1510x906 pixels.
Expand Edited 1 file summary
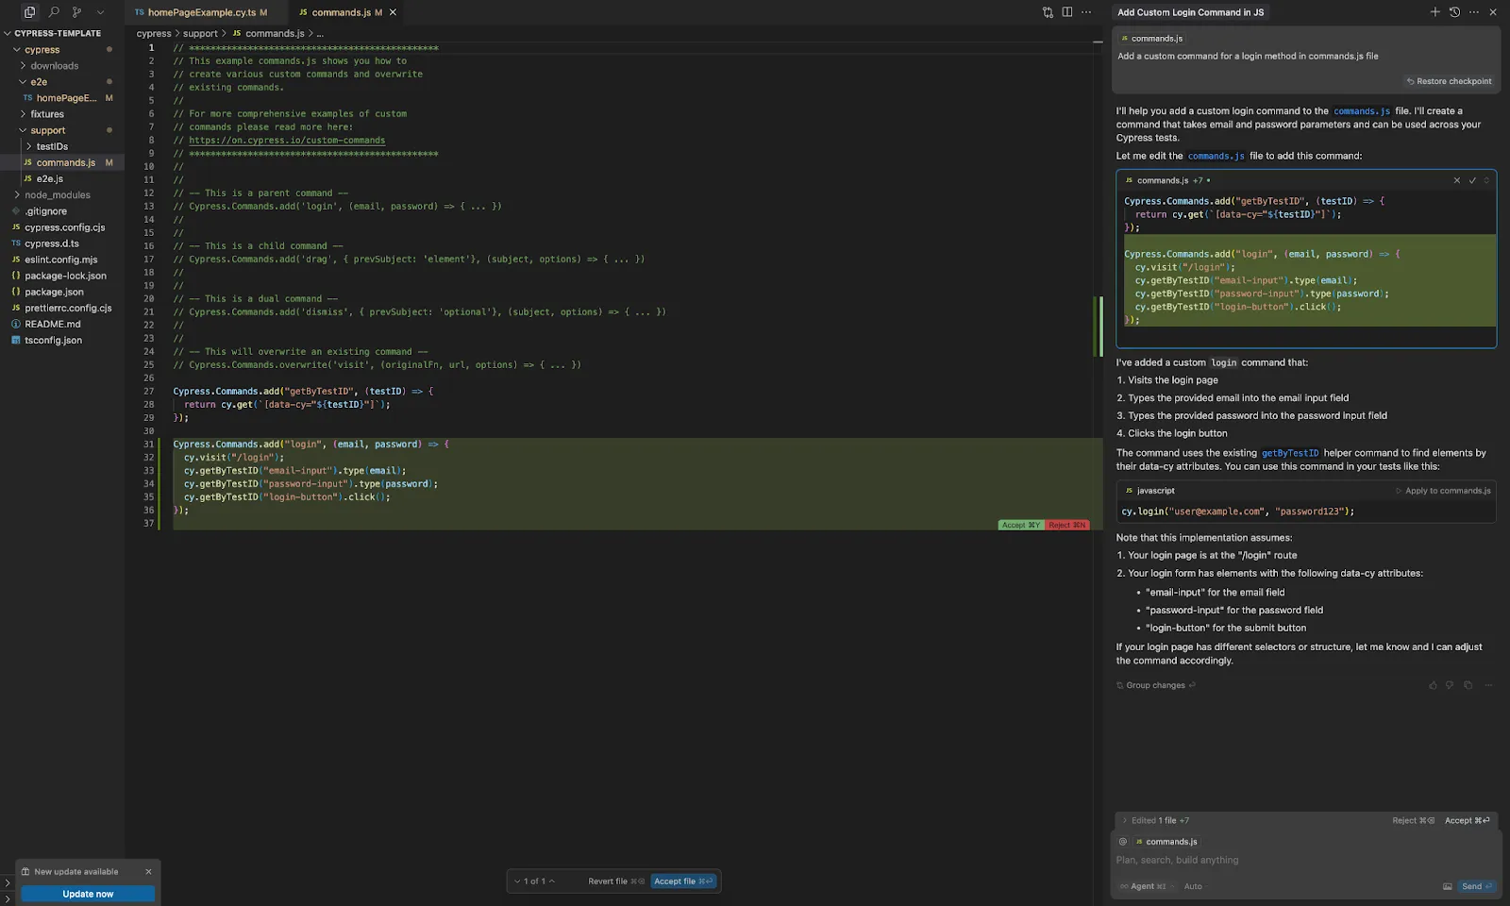(x=1155, y=820)
